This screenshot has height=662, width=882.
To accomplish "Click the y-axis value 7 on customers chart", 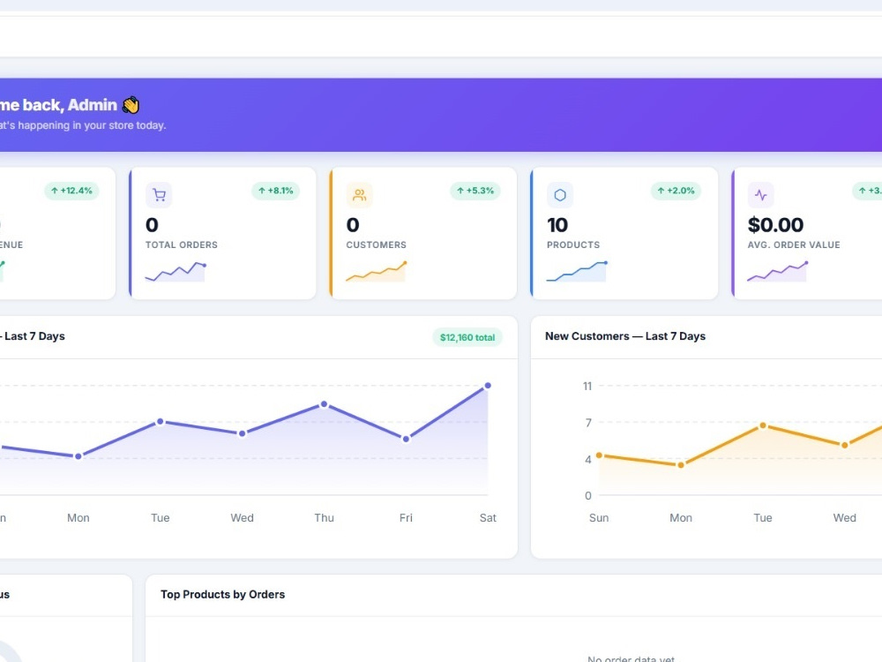I will [588, 422].
